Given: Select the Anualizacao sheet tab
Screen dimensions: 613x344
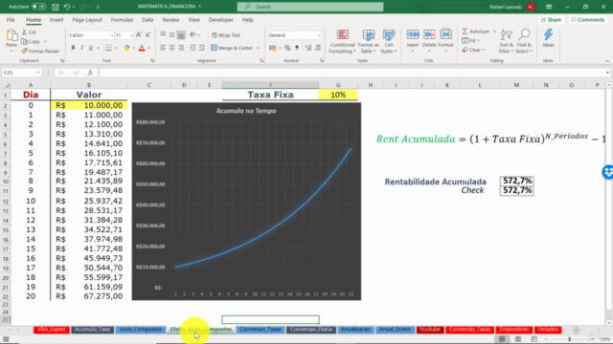Looking at the screenshot, I should point(355,330).
